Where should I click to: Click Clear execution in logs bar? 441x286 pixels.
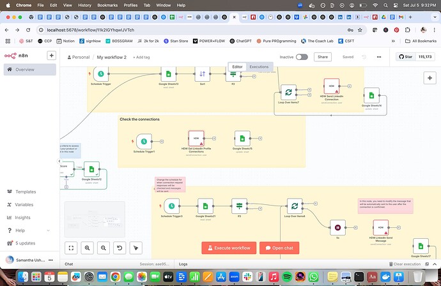tap(405, 264)
